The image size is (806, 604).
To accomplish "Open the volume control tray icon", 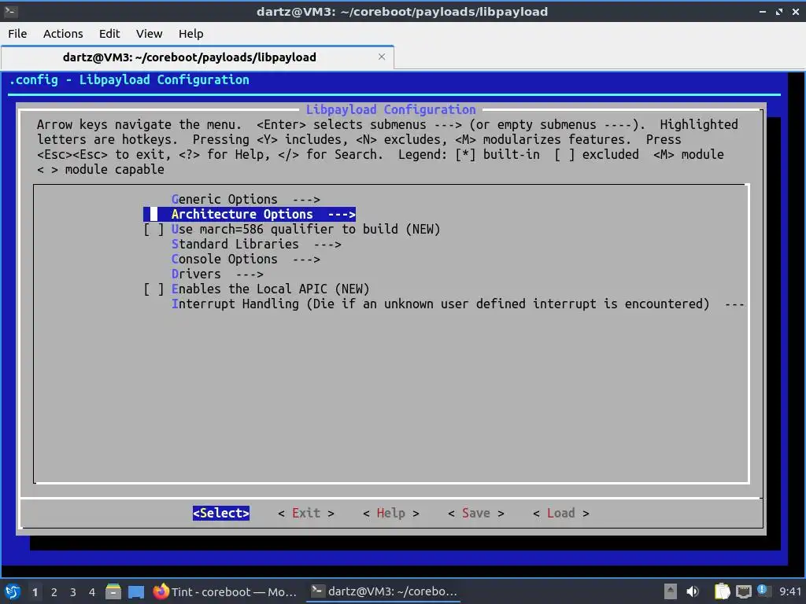I will coord(693,591).
